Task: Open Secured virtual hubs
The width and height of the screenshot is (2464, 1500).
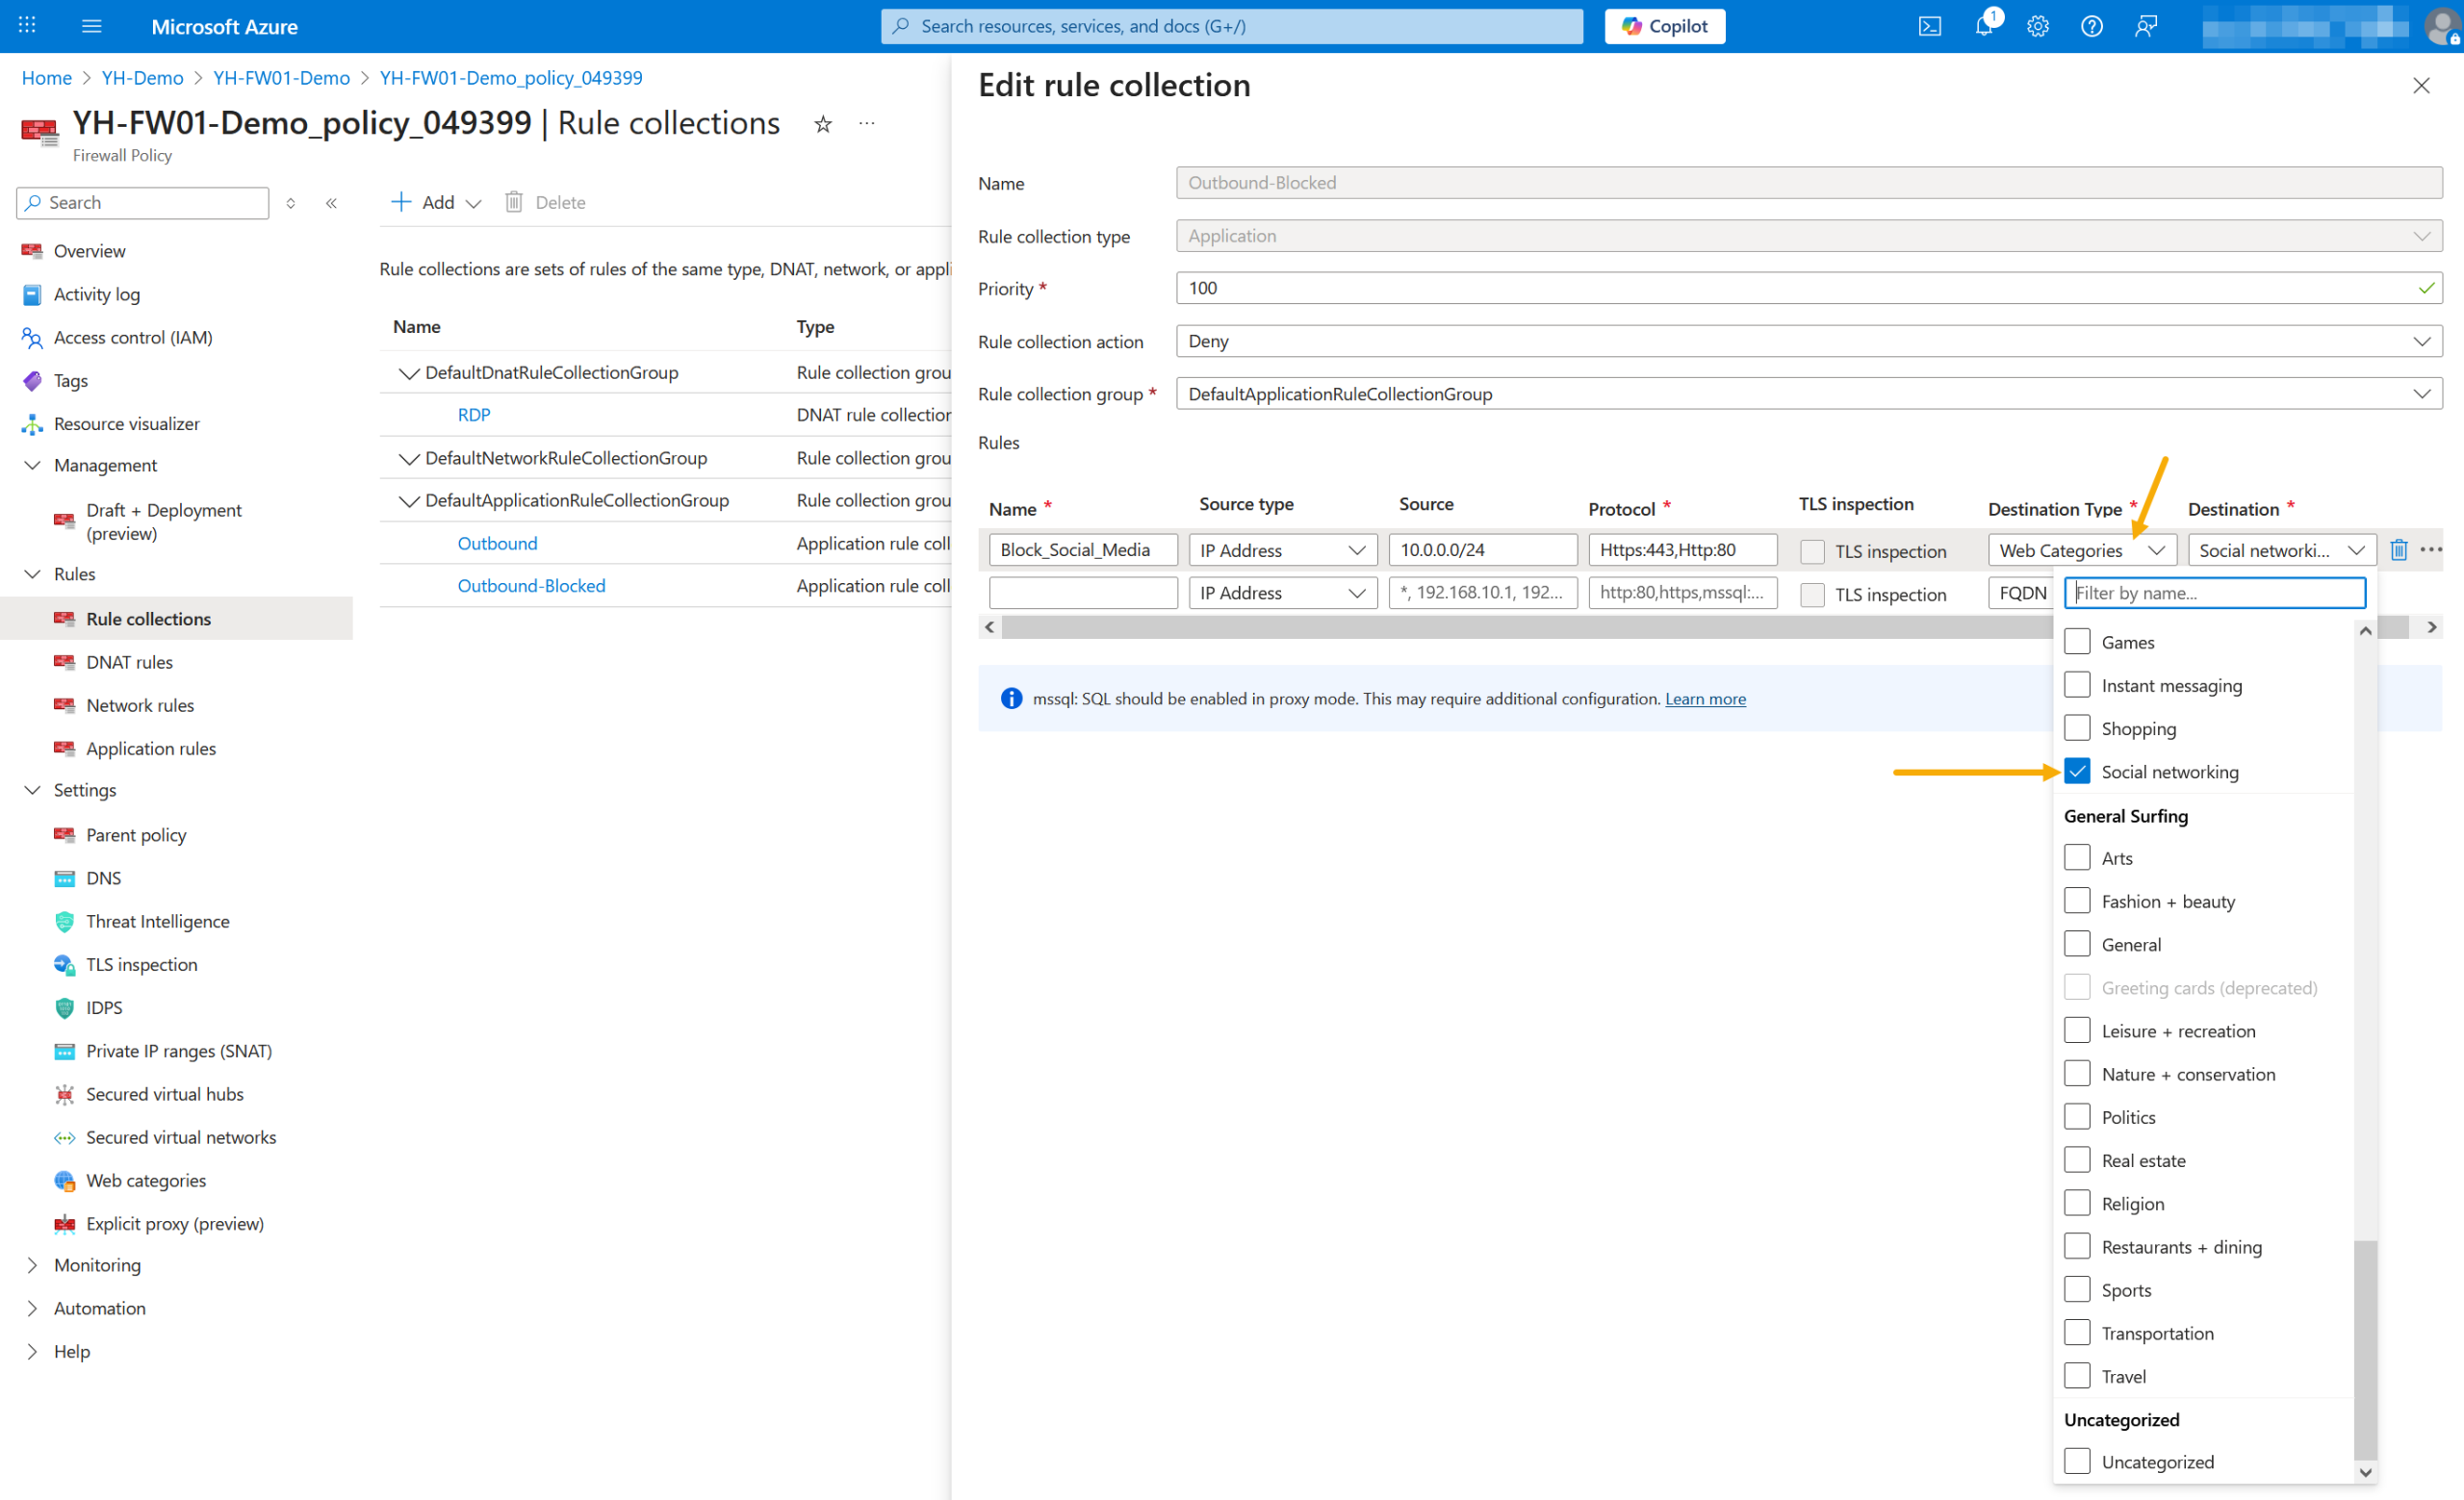Action: 164,1094
